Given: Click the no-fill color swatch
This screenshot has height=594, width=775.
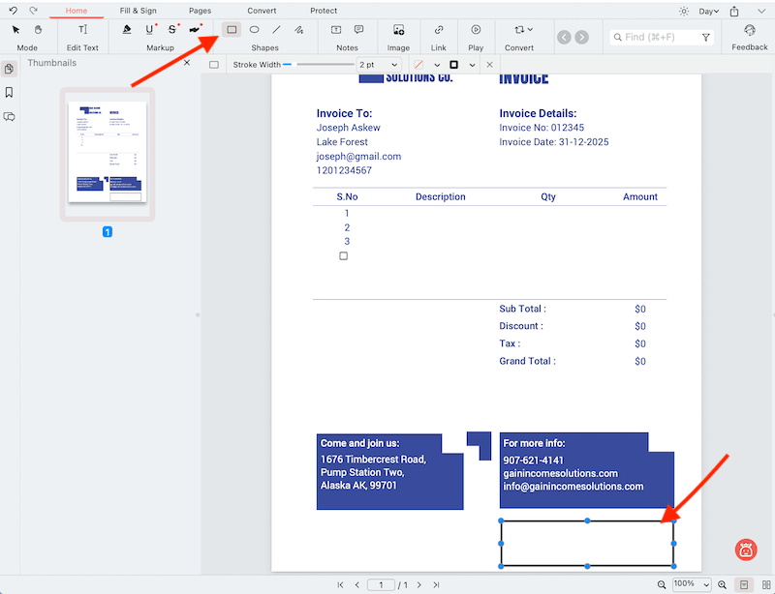Looking at the screenshot, I should [418, 65].
